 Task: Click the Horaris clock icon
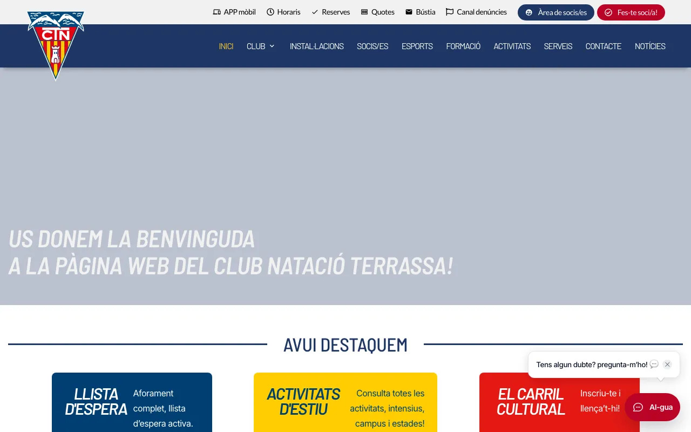coord(270,12)
